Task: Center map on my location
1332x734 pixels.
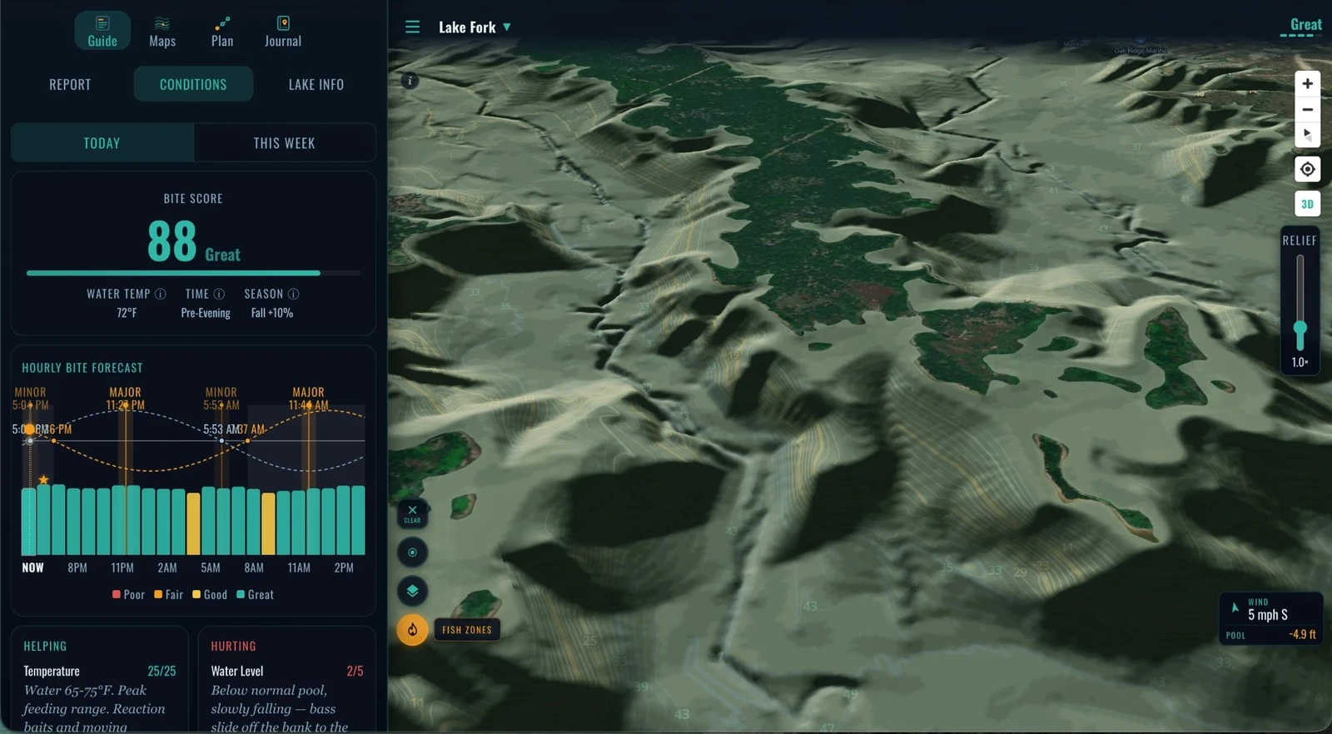Action: tap(1307, 169)
